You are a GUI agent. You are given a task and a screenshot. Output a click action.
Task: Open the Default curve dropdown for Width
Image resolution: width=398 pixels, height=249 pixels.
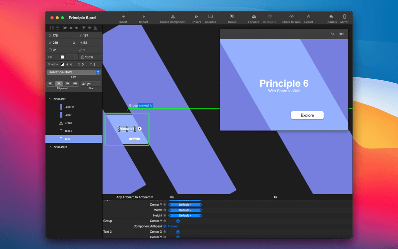[185, 210]
